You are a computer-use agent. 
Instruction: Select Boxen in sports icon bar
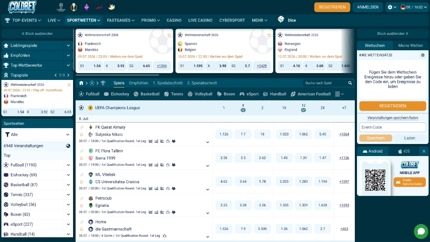point(226,94)
